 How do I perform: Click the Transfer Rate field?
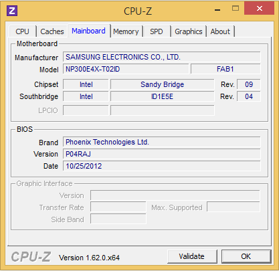[x=118, y=207]
